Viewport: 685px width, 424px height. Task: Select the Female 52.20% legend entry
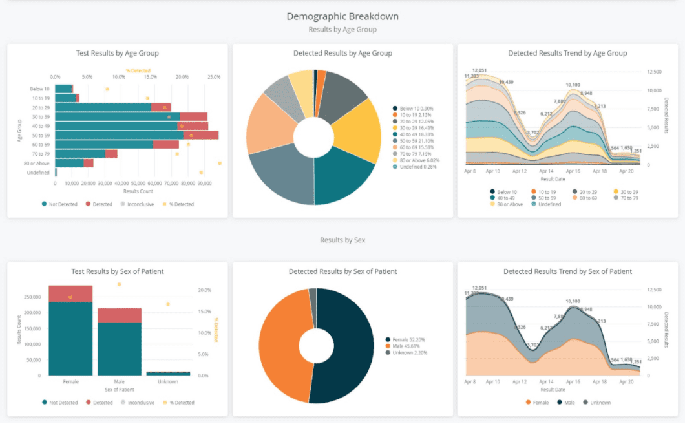tap(405, 339)
